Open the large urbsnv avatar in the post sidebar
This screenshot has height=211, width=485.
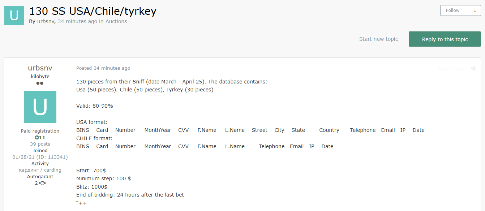pyautogui.click(x=40, y=107)
